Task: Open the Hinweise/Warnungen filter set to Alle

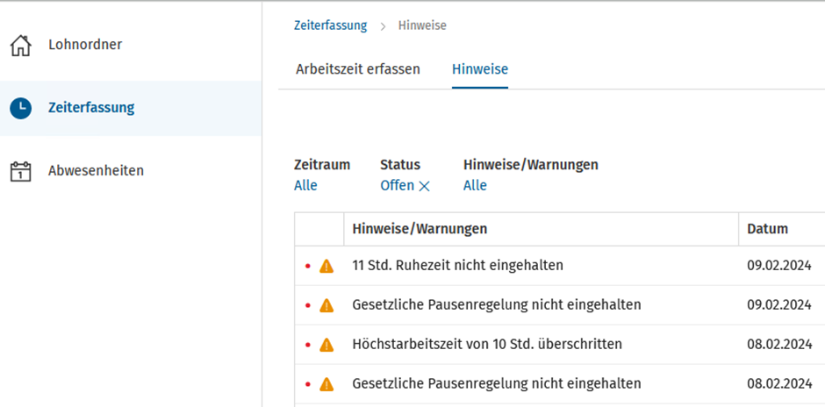Action: (x=475, y=186)
